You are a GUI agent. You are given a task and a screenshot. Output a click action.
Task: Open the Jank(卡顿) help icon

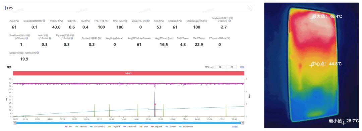click(x=50, y=38)
